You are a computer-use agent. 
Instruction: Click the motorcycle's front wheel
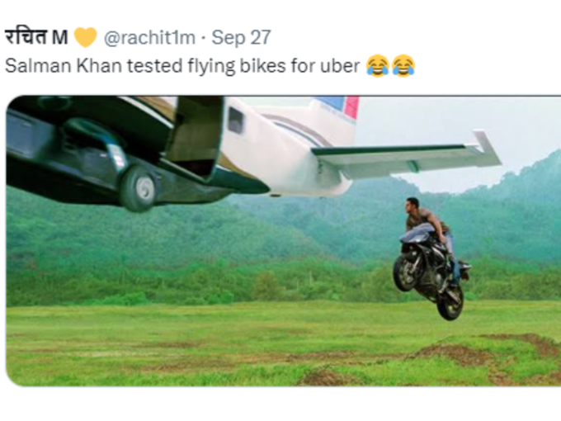click(x=406, y=272)
